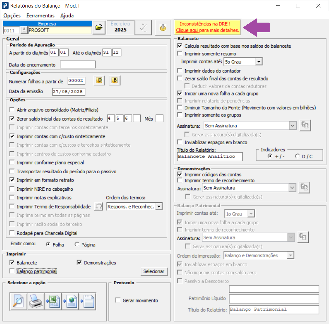Click the Selecionar button
The height and width of the screenshot is (324, 329).
click(x=154, y=271)
